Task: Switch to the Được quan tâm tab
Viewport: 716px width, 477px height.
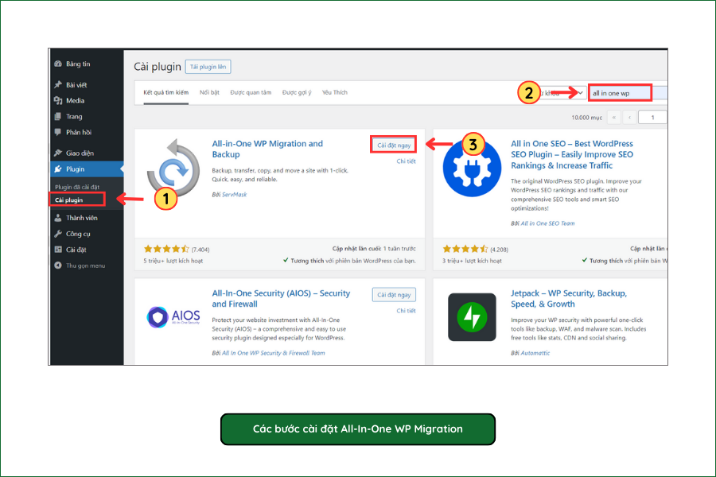Action: [251, 92]
